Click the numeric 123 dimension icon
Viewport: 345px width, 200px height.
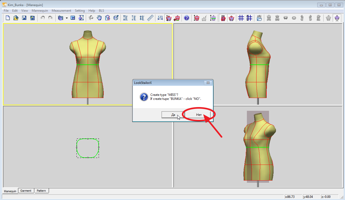click(x=160, y=18)
